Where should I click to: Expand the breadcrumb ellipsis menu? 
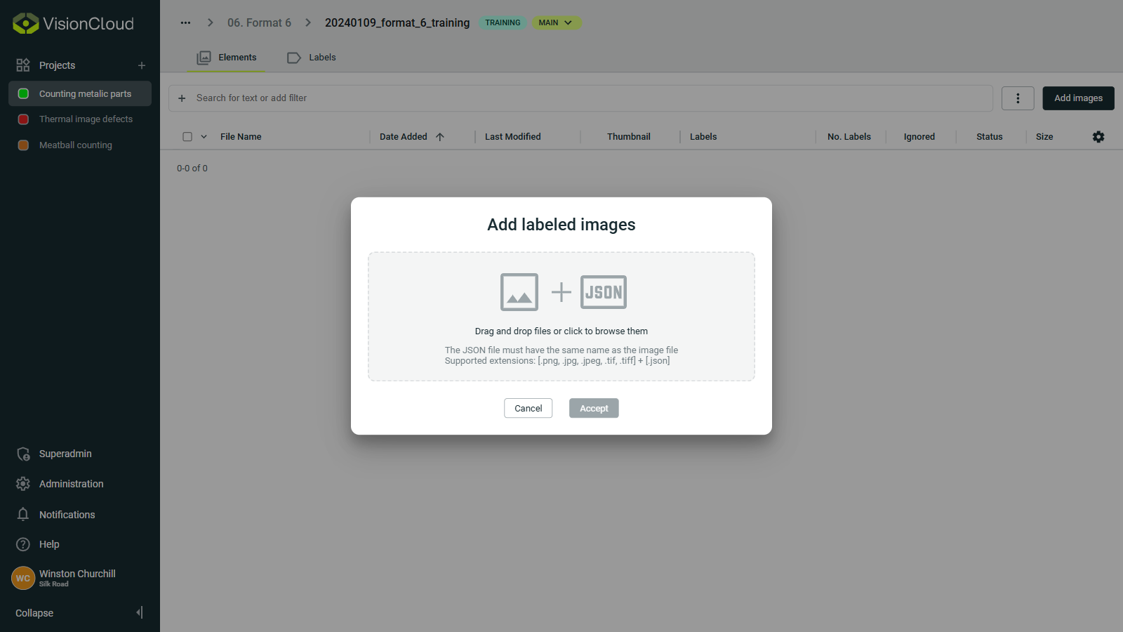coord(185,22)
